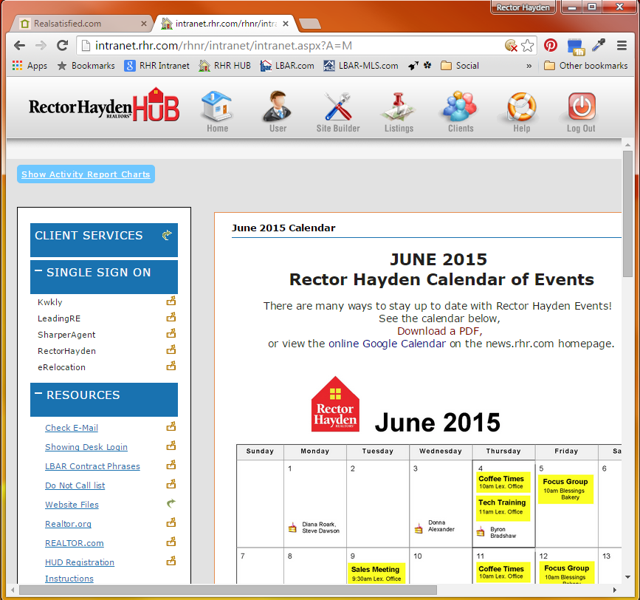Open the Other bookmarks folder
This screenshot has height=600, width=640.
(x=585, y=66)
